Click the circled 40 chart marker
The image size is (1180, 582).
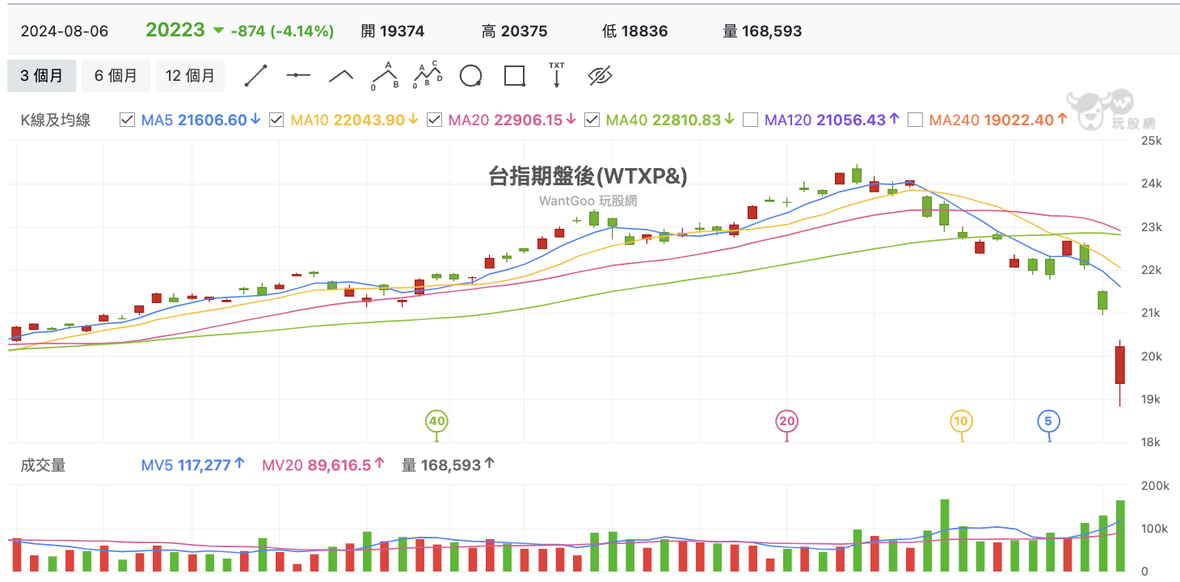click(x=436, y=420)
